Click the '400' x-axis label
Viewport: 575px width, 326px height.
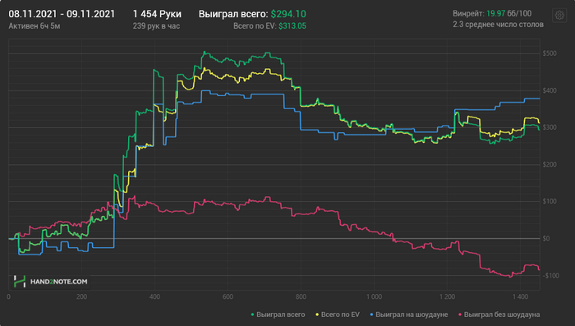pyautogui.click(x=154, y=296)
